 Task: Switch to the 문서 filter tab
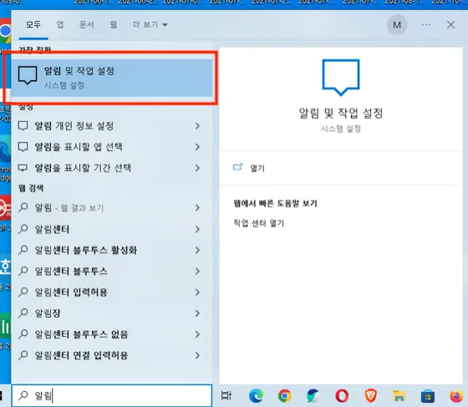coord(87,24)
